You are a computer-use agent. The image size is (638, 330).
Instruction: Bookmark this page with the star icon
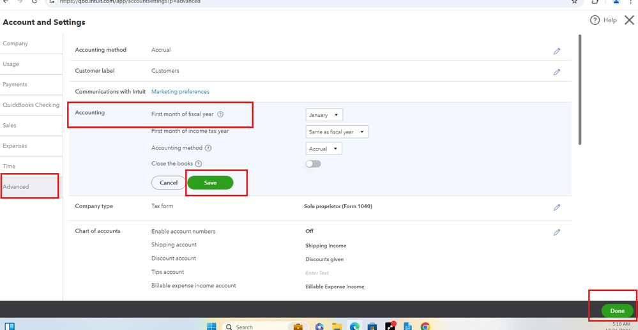point(574,1)
